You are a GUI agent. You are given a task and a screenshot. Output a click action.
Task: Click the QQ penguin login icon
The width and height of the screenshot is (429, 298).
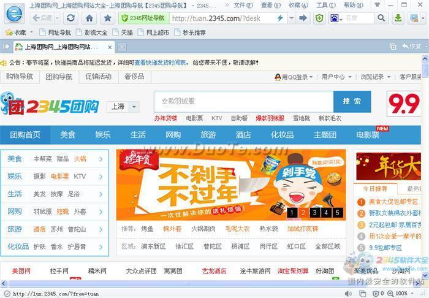pos(278,77)
